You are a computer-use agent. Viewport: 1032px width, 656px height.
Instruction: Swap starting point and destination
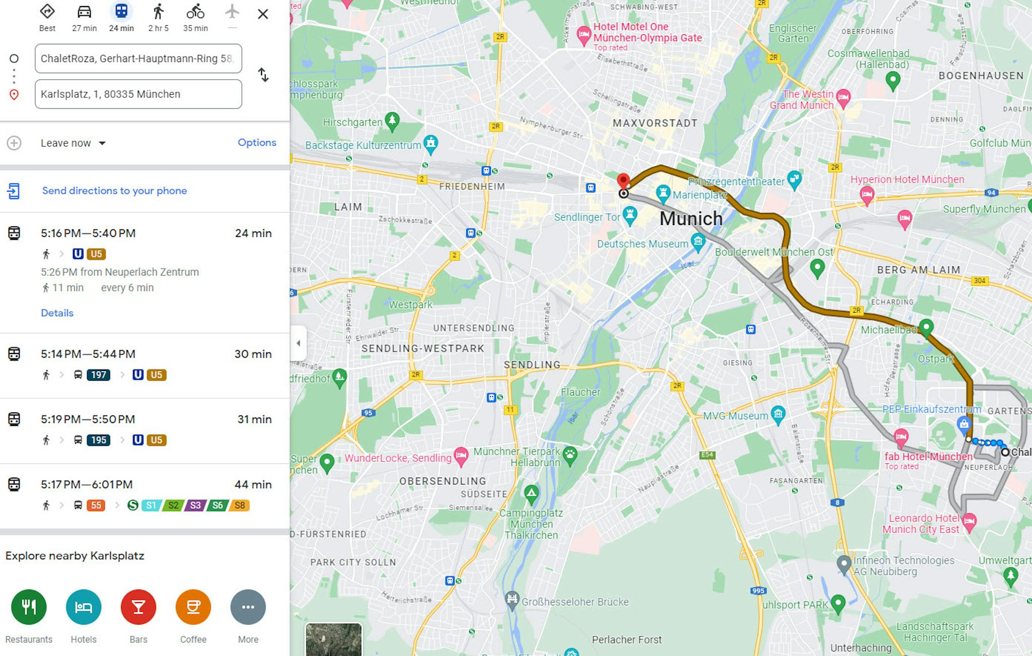263,75
